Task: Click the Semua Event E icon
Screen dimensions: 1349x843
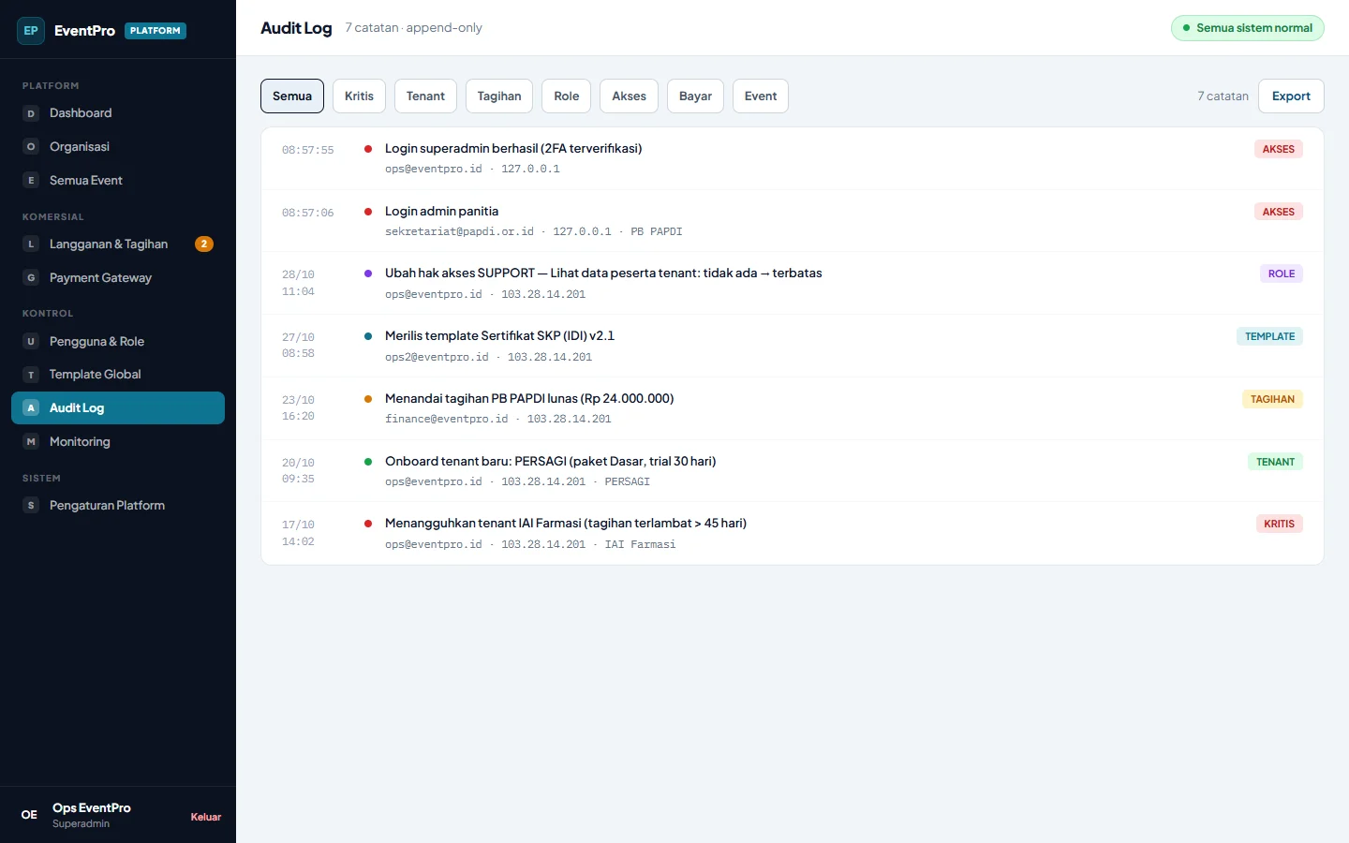Action: [31, 181]
